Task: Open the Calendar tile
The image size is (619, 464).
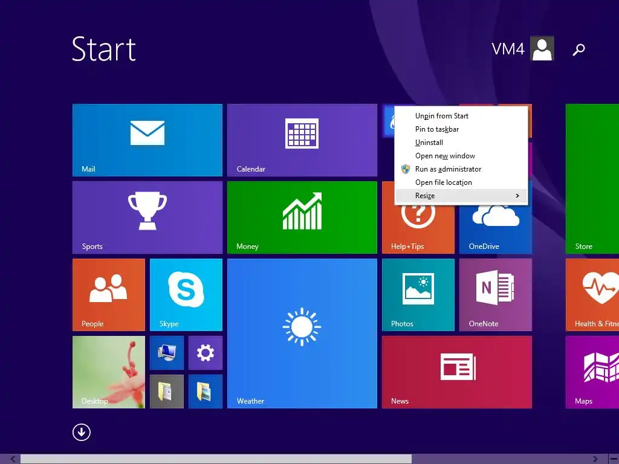Action: 302,140
